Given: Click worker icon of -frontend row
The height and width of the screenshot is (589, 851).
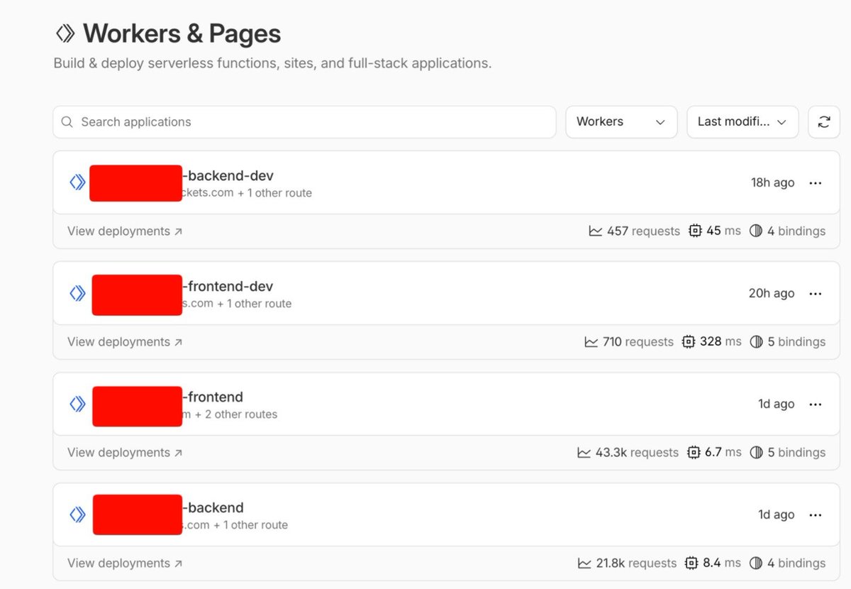Looking at the screenshot, I should (x=77, y=404).
